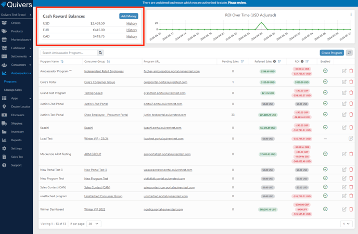Screen dimensions: 358x234
Task: View the CAD balance History
Action: coord(132,36)
